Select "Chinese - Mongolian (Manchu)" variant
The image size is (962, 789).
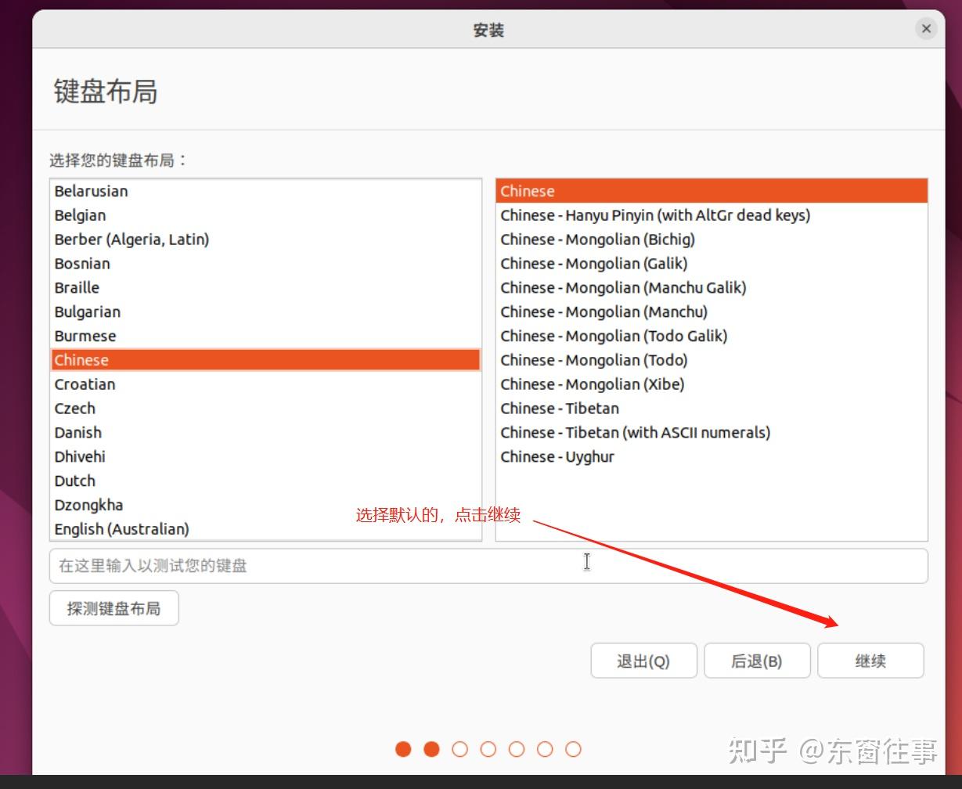tap(622, 311)
